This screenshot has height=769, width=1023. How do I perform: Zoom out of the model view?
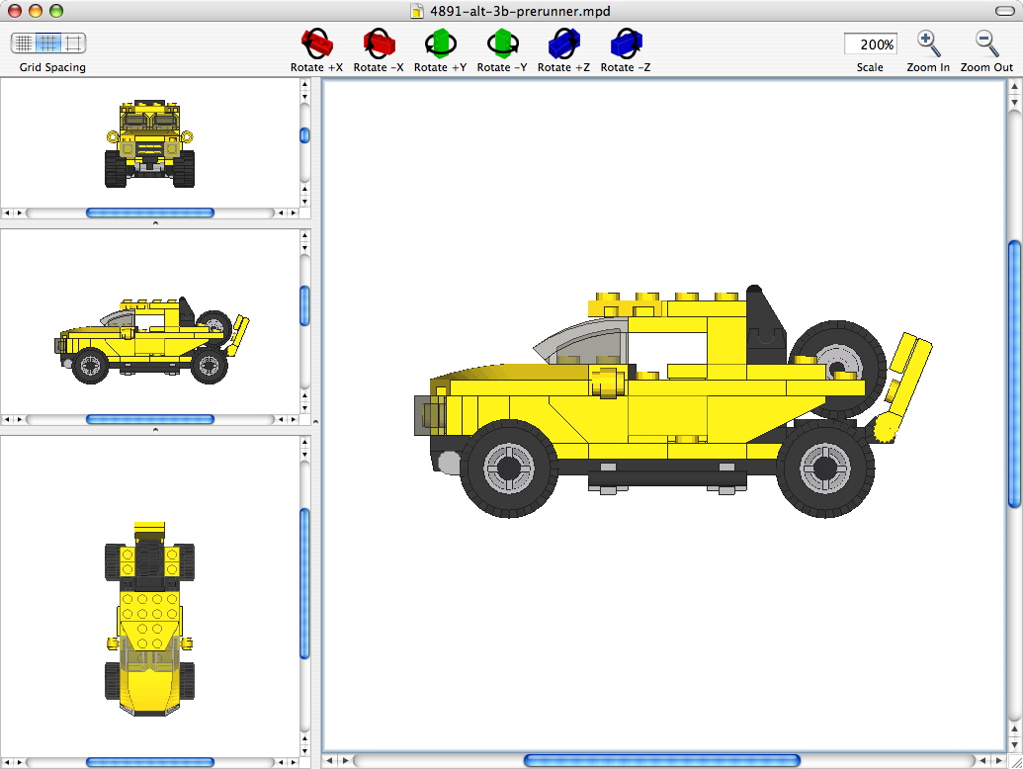(x=983, y=43)
